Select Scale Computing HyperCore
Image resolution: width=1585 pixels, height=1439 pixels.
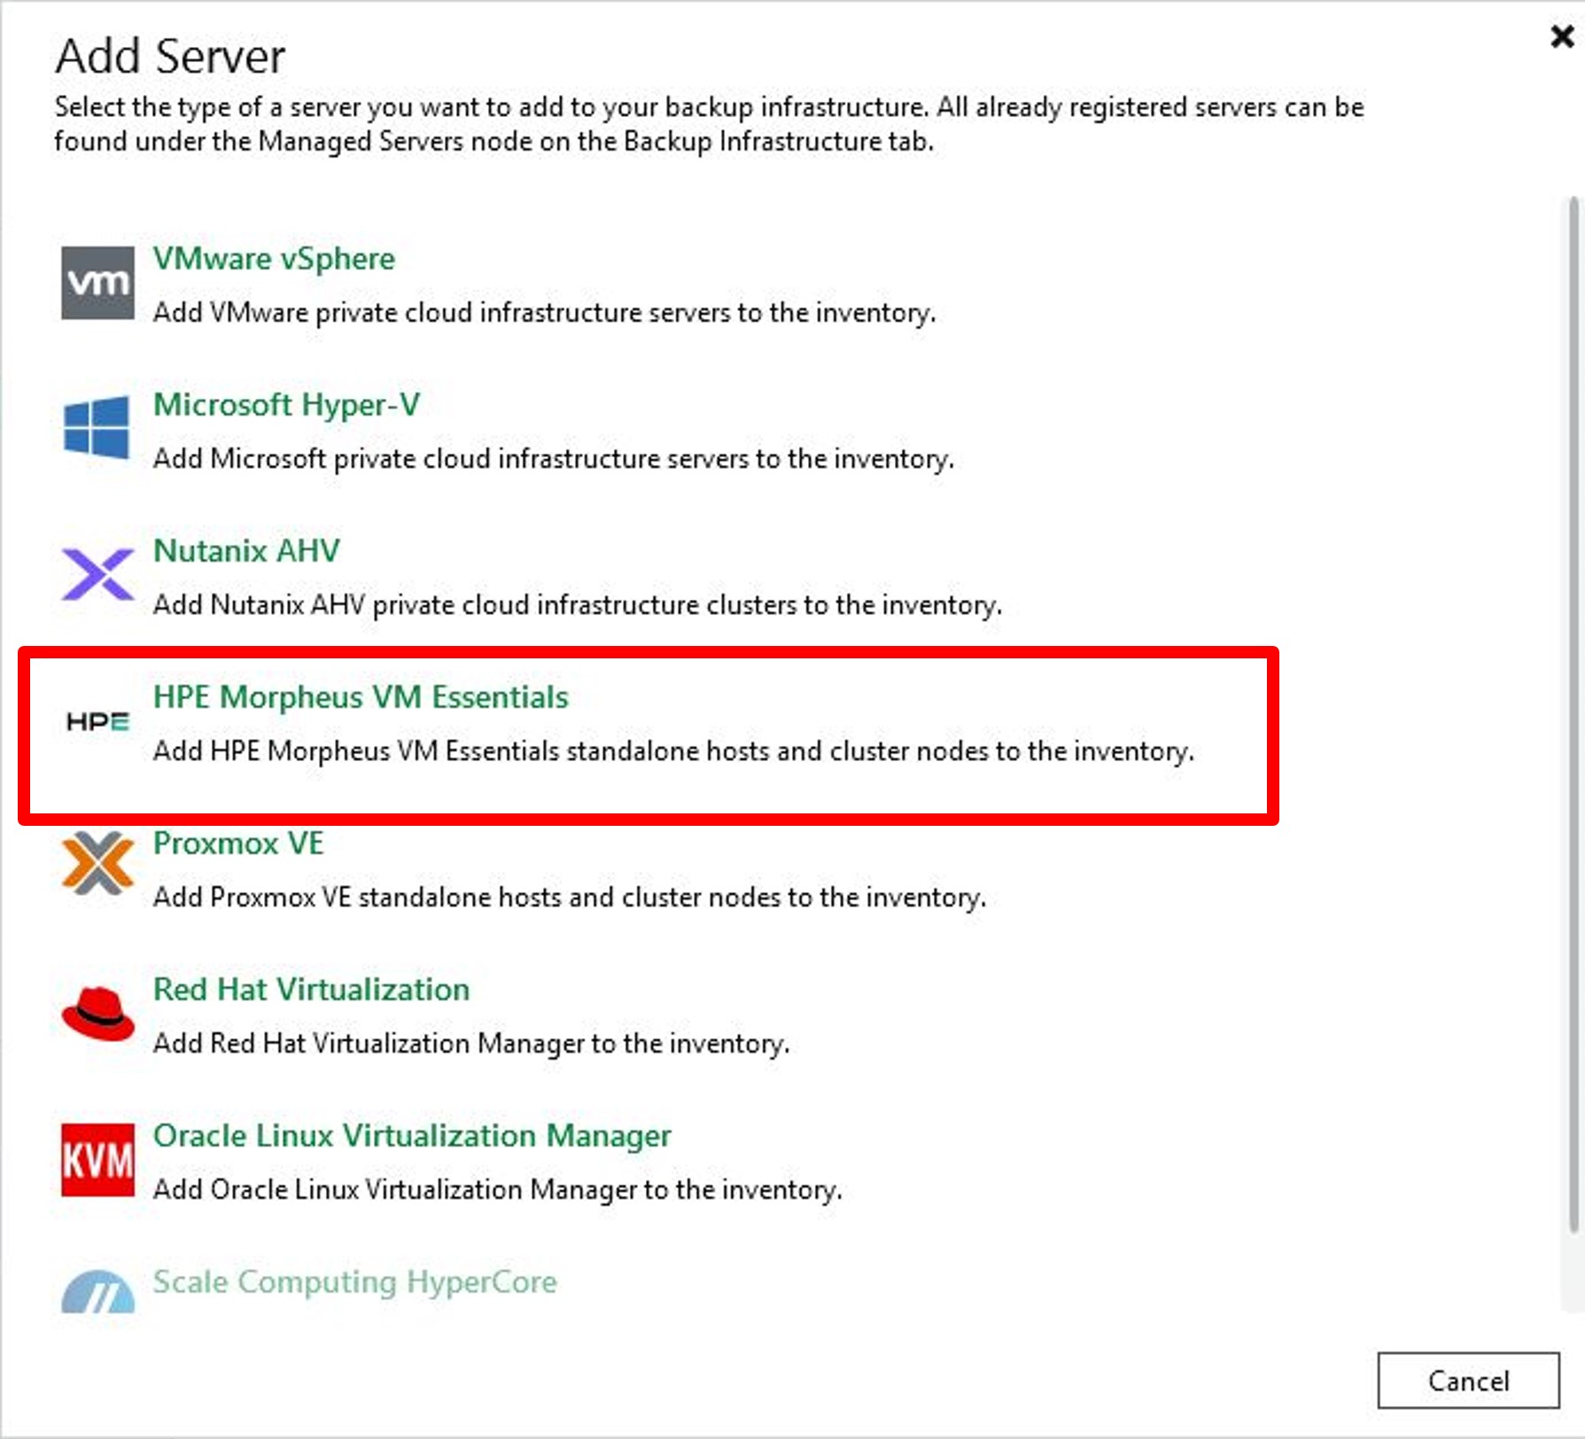click(x=354, y=1282)
